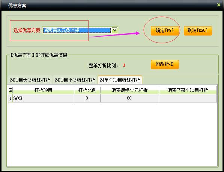Click the discount ratio cell value 0

(87, 98)
